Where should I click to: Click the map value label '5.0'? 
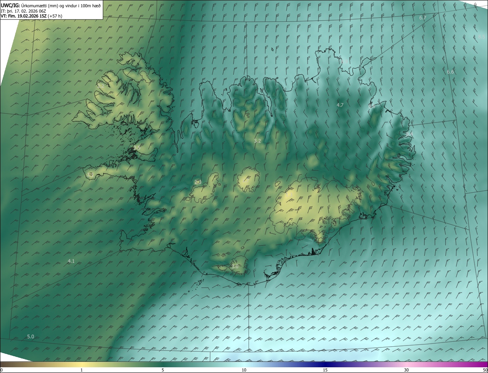point(30,337)
